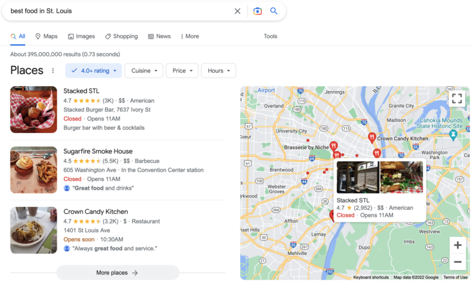Screen dimensions: 473x282
Task: Click the More places button
Action: click(x=118, y=273)
